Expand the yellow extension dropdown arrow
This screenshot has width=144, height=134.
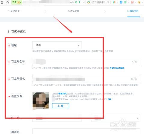click(x=142, y=2)
